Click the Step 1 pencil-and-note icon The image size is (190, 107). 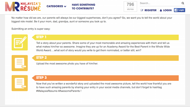(x=20, y=43)
